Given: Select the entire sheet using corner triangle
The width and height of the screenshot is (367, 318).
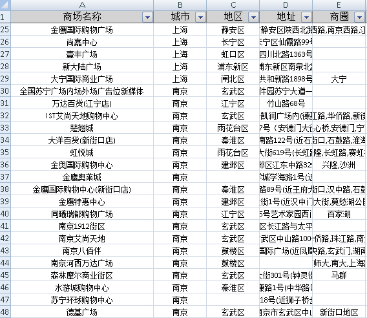Looking at the screenshot, I should tap(5, 5).
